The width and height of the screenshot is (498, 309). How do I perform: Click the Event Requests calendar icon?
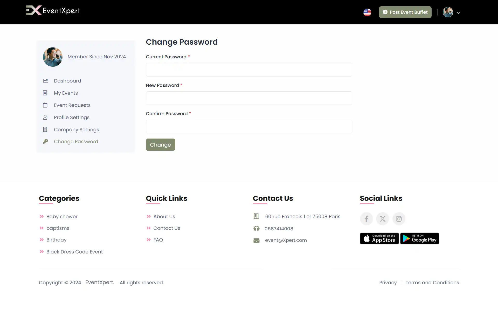(x=45, y=105)
